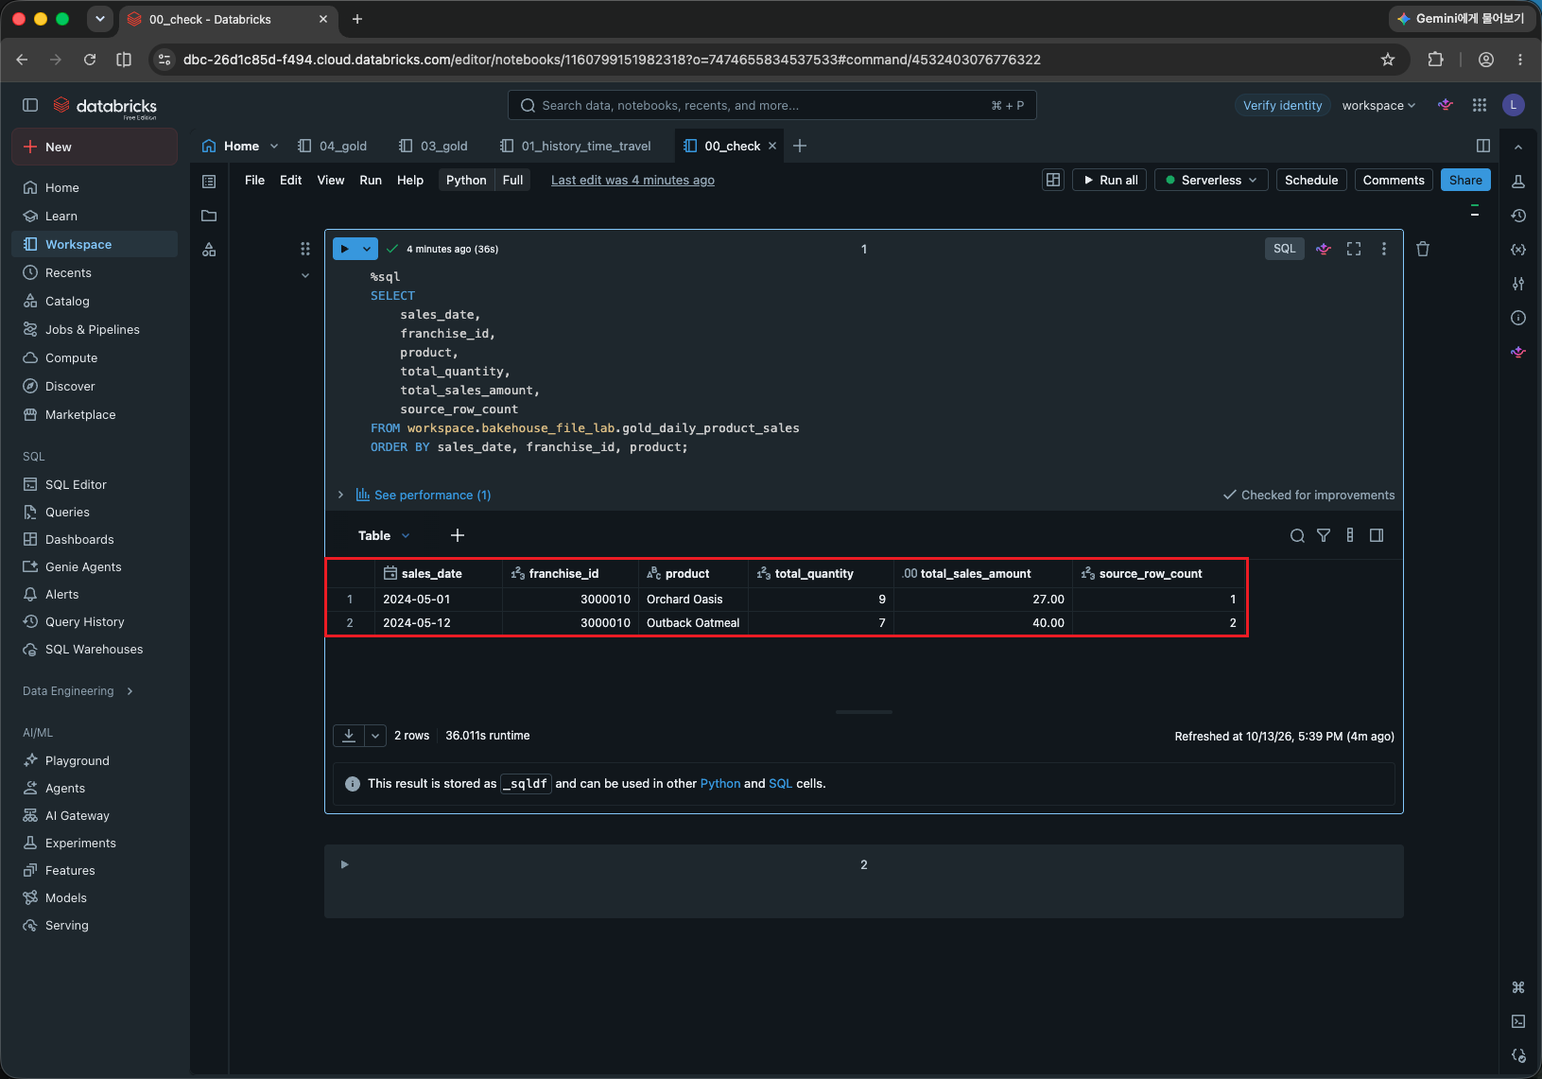The image size is (1542, 1079).
Task: Click the New button
Action: [95, 147]
